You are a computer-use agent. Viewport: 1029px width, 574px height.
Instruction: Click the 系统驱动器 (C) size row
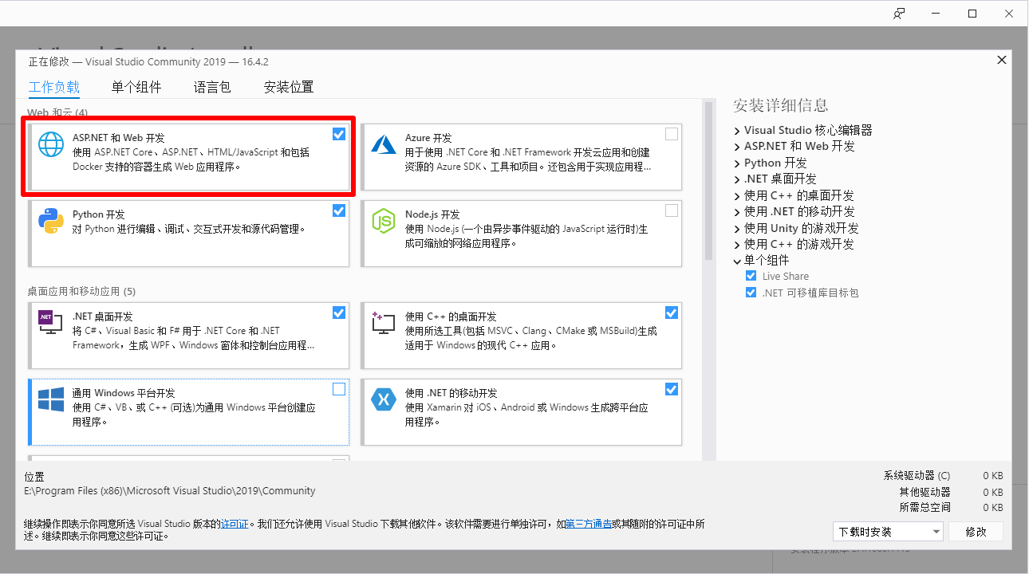[x=943, y=475]
